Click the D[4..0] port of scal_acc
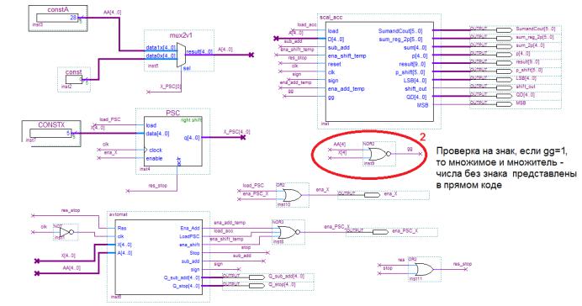The height and width of the screenshot is (306, 582). [x=336, y=40]
